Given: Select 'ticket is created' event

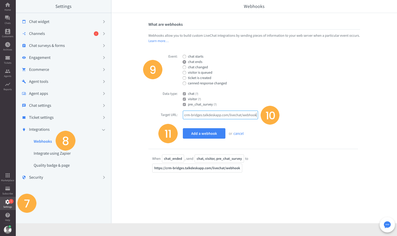Looking at the screenshot, I should tap(184, 78).
